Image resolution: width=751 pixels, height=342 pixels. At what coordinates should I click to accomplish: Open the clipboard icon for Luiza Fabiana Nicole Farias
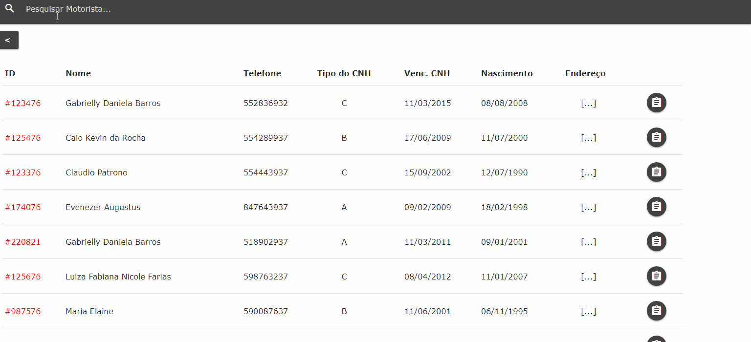656,276
